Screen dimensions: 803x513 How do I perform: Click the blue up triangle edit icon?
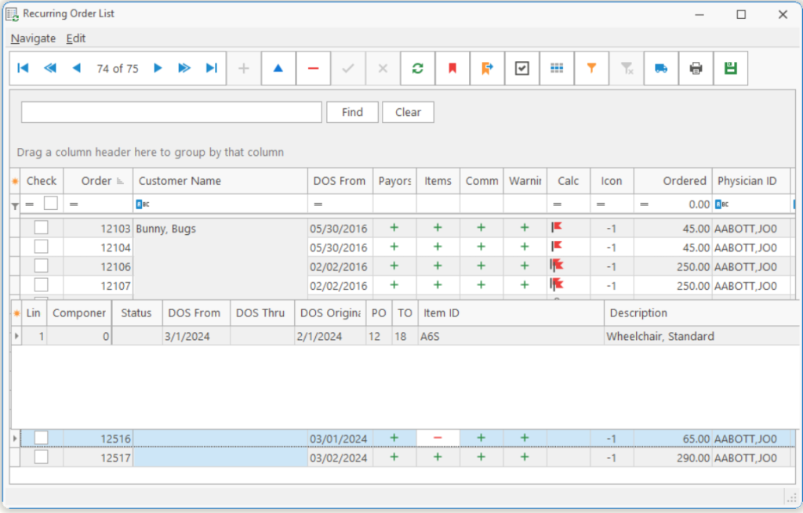278,68
